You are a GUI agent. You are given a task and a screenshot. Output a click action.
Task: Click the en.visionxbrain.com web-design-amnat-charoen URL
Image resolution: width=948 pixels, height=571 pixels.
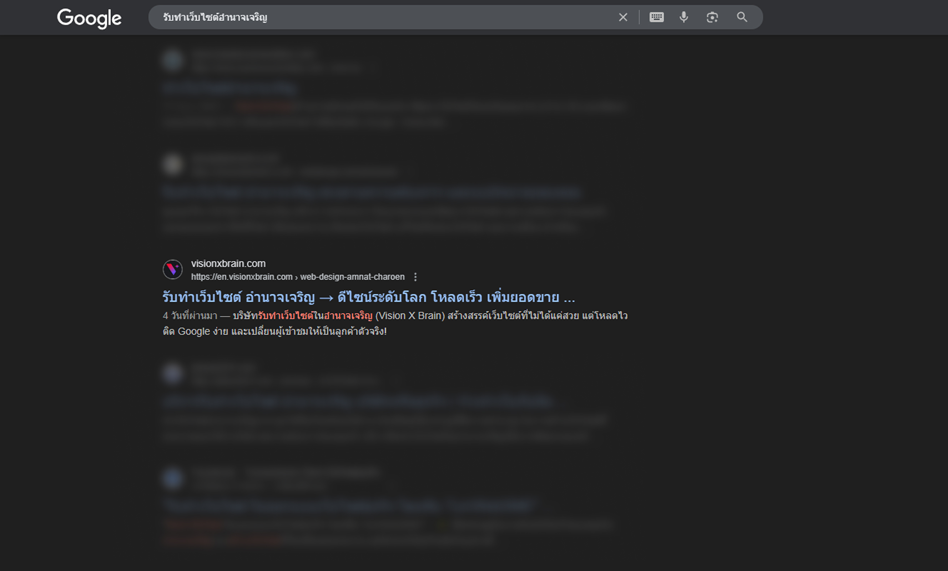(298, 277)
